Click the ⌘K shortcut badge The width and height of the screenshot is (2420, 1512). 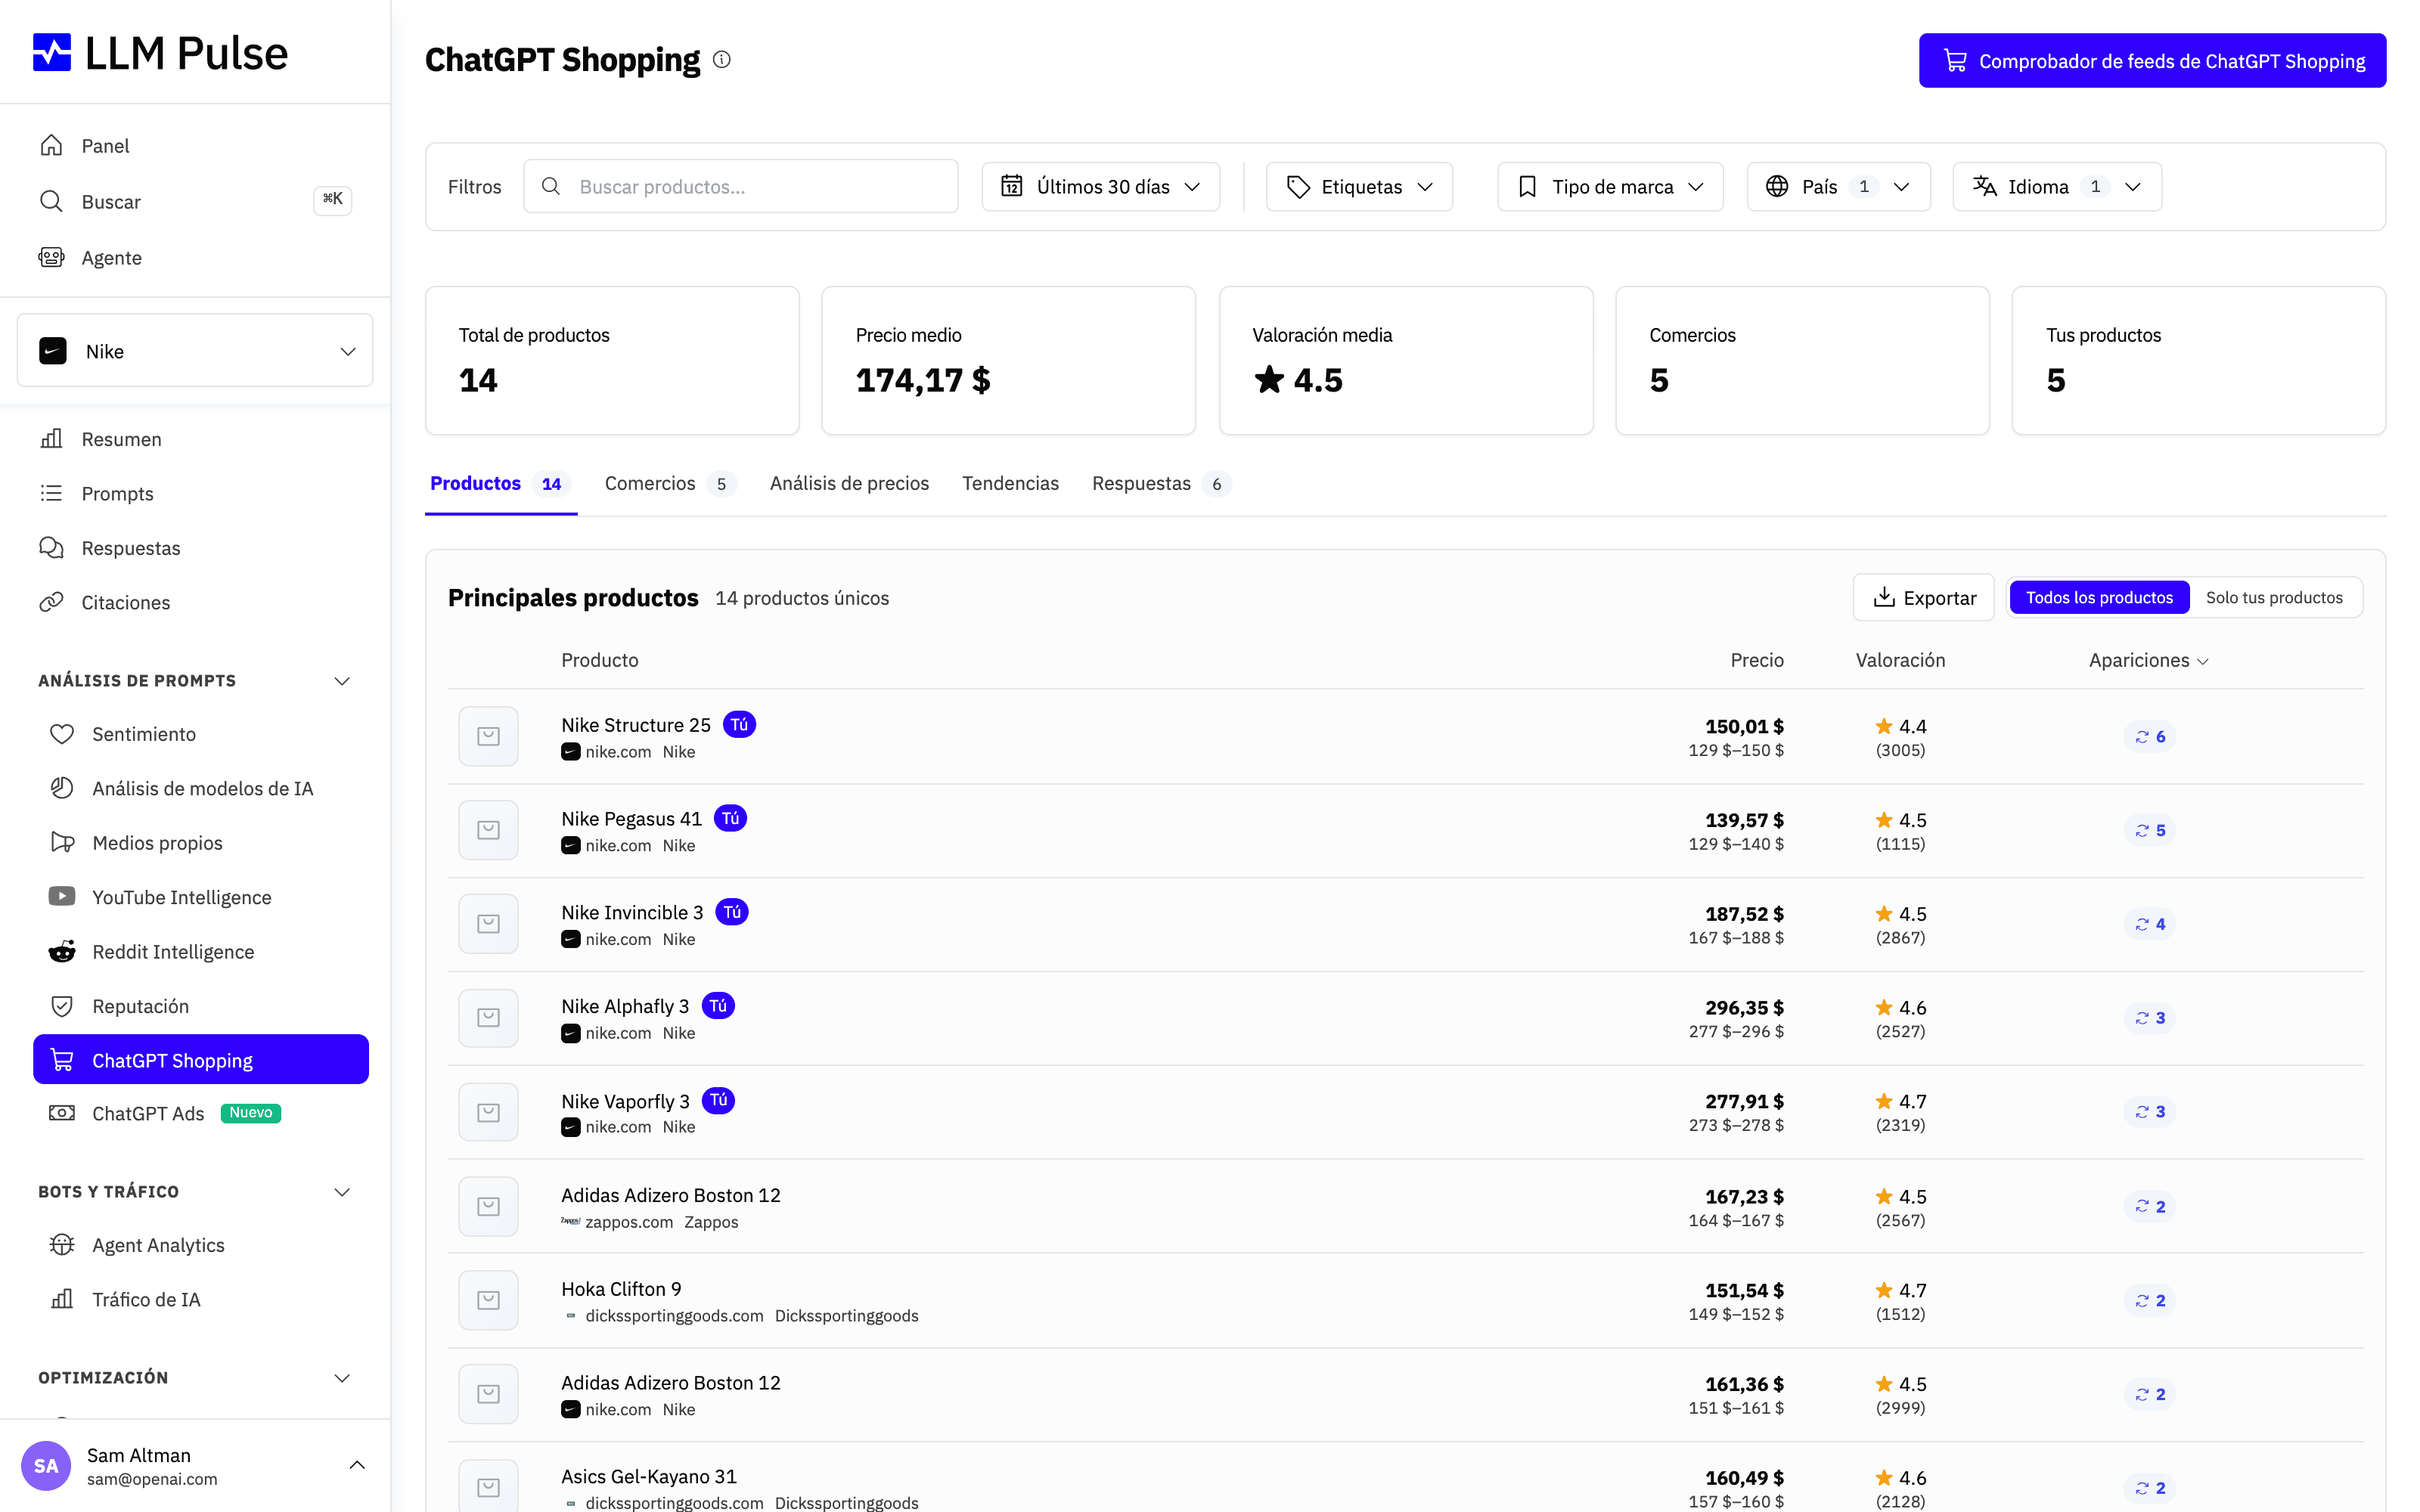(x=332, y=199)
